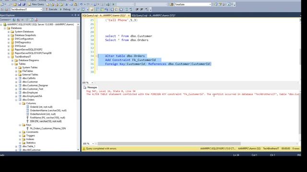Open the editor 100 % zoom dropdown
Screen dimensions: 307x172
click(92, 83)
